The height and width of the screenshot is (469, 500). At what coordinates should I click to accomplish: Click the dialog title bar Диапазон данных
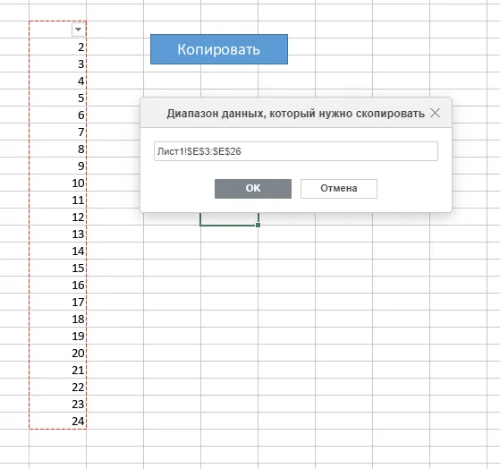[295, 113]
